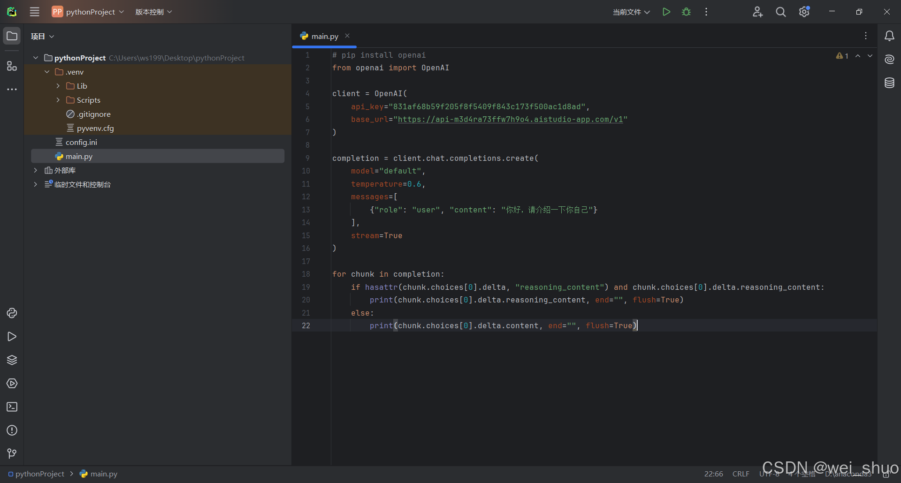Viewport: 901px width, 483px height.
Task: Toggle the Project tool window folder icon
Action: 12,36
